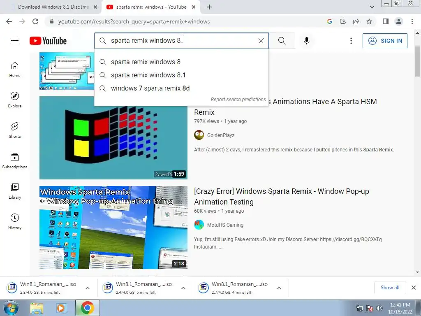Clear the search box text
The height and width of the screenshot is (316, 421).
coord(261,41)
